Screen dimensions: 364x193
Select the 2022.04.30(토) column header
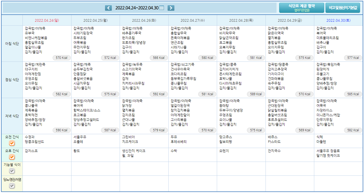pos(339,20)
